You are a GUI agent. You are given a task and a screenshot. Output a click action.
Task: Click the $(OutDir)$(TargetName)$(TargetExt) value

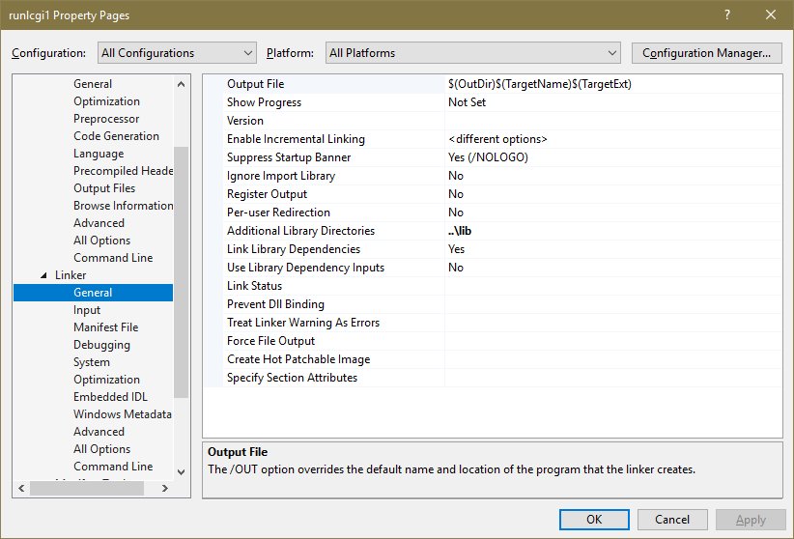click(x=540, y=84)
